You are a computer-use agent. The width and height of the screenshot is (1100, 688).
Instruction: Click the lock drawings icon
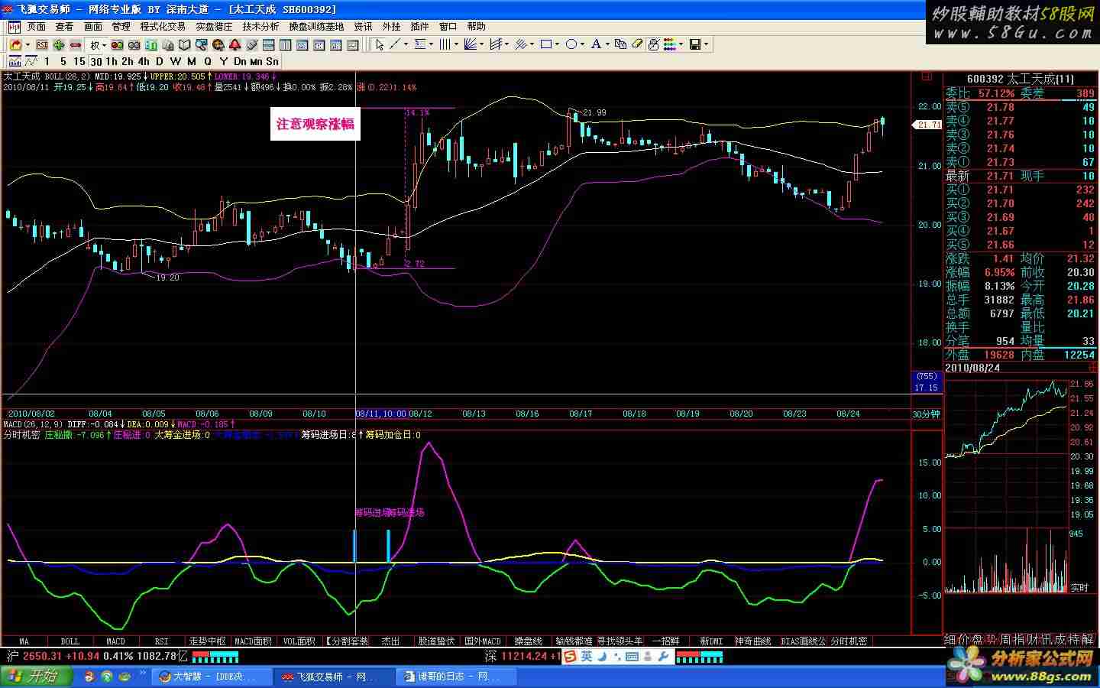[x=653, y=44]
